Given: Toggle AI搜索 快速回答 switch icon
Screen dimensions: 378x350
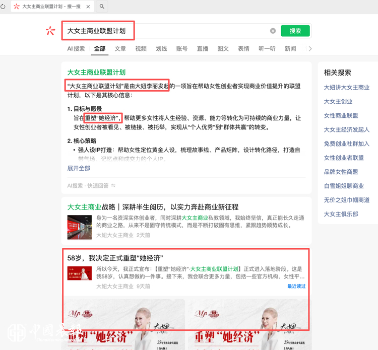Looking at the screenshot, I should coord(113,185).
